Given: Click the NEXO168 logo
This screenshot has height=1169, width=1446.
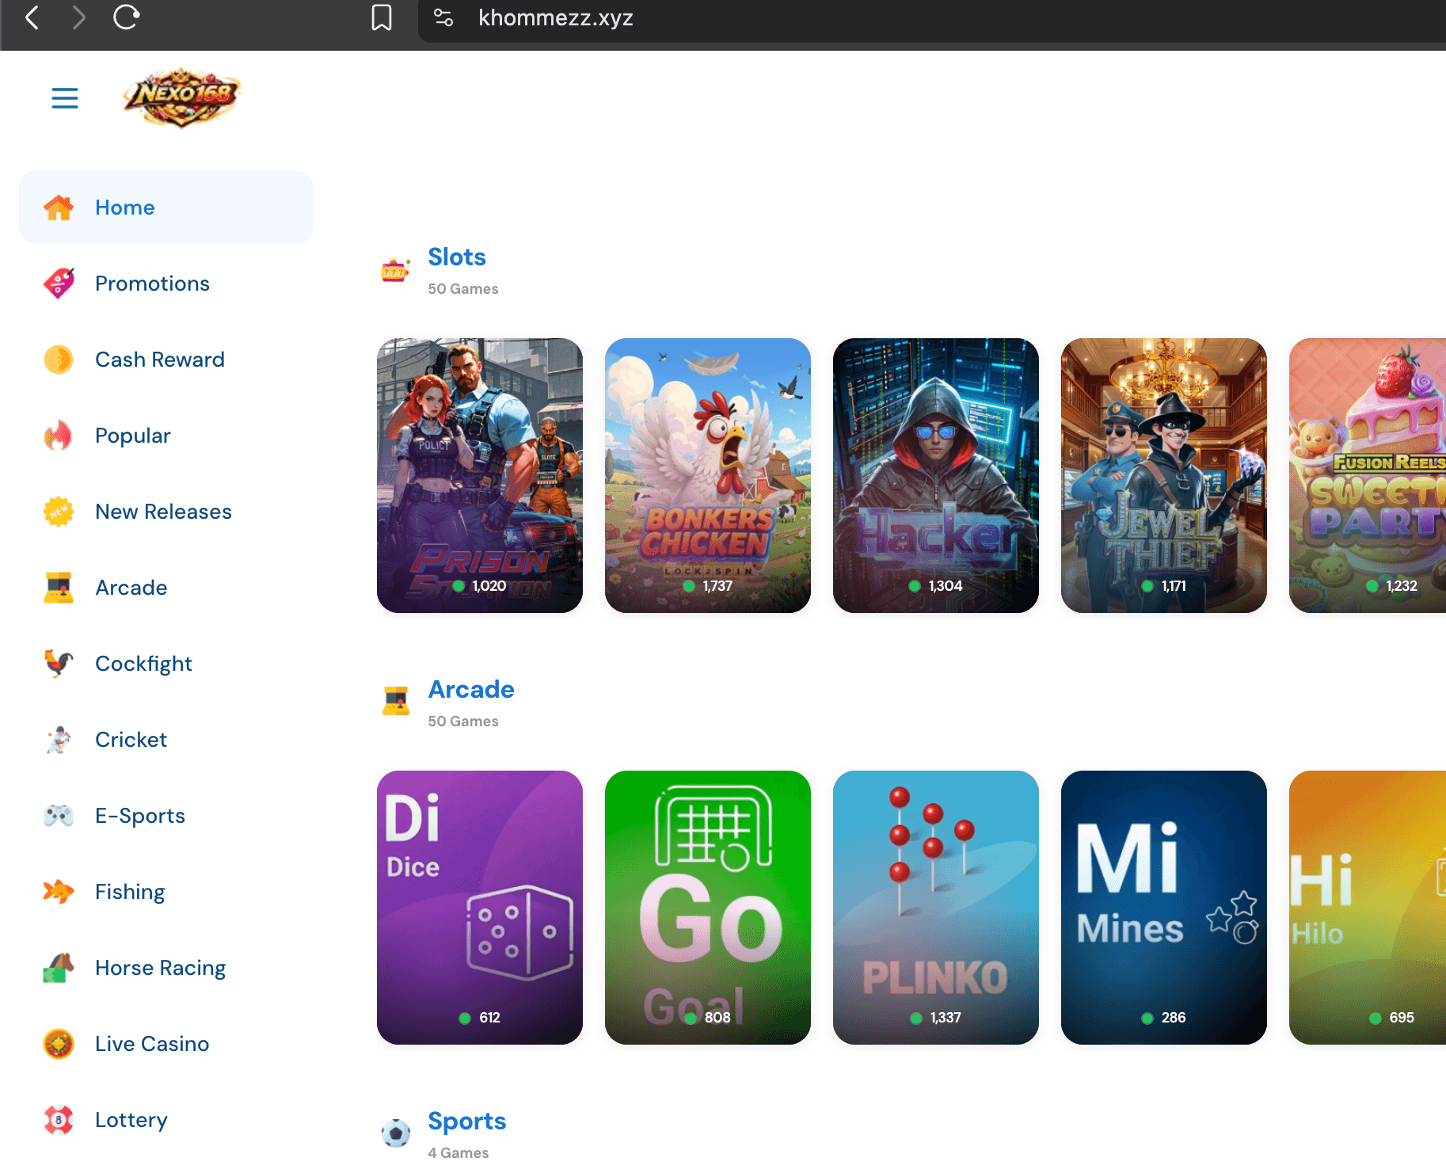Looking at the screenshot, I should pyautogui.click(x=181, y=98).
